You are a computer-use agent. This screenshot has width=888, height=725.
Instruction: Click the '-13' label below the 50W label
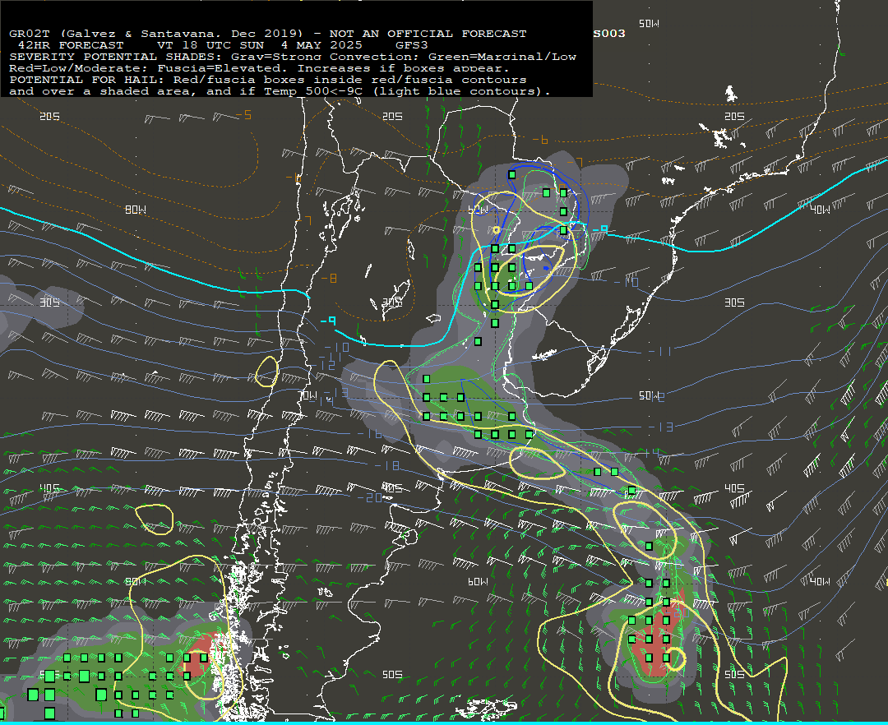(x=659, y=427)
